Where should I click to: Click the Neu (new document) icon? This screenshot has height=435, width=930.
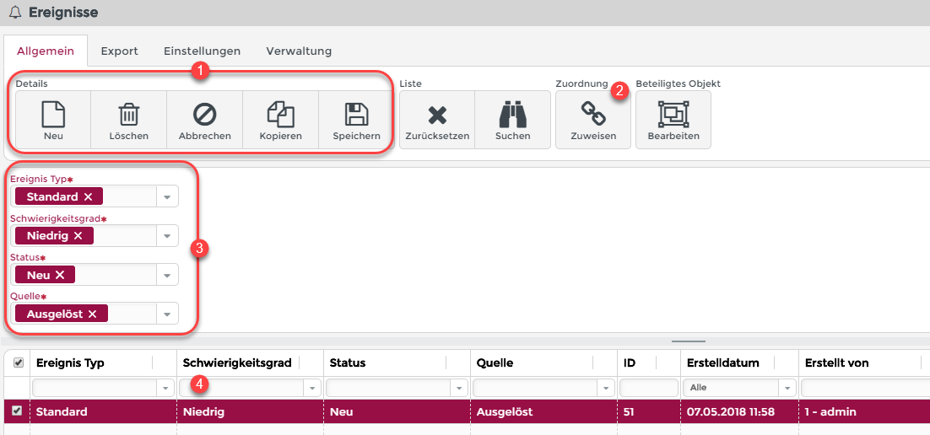(x=53, y=114)
